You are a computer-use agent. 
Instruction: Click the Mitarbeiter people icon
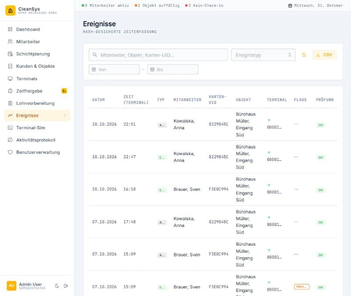(10, 41)
